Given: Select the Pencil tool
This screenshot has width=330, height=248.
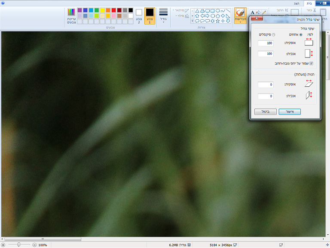Looking at the screenshot, I should 264,12.
